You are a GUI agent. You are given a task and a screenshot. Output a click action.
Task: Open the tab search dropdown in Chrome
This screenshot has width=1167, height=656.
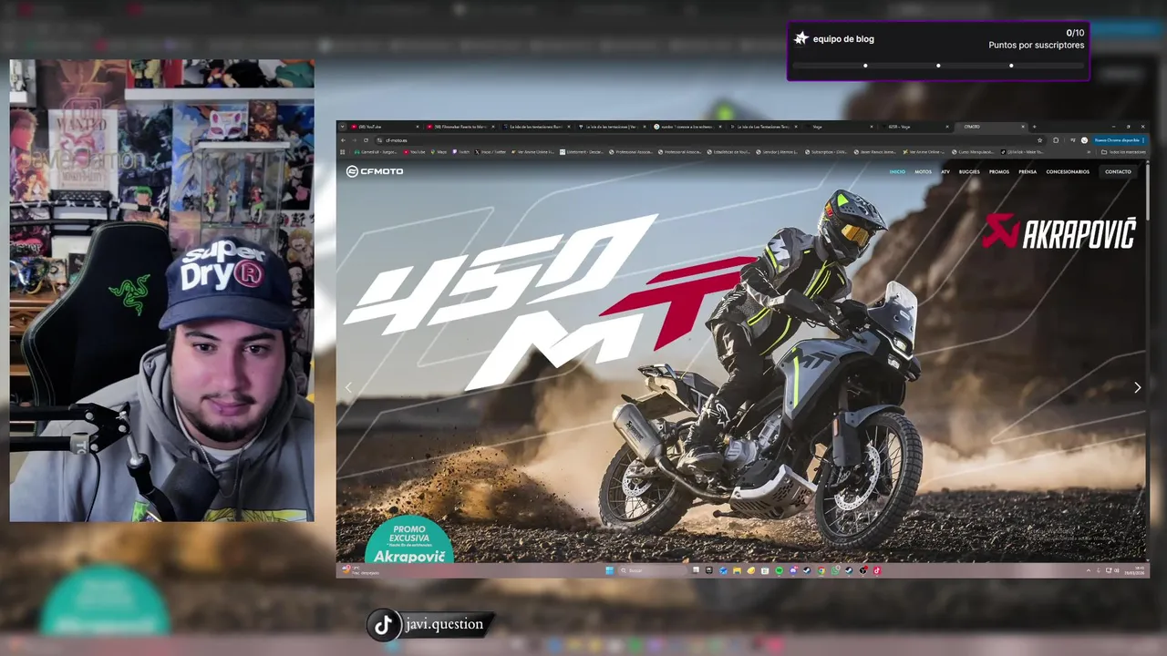(x=342, y=127)
